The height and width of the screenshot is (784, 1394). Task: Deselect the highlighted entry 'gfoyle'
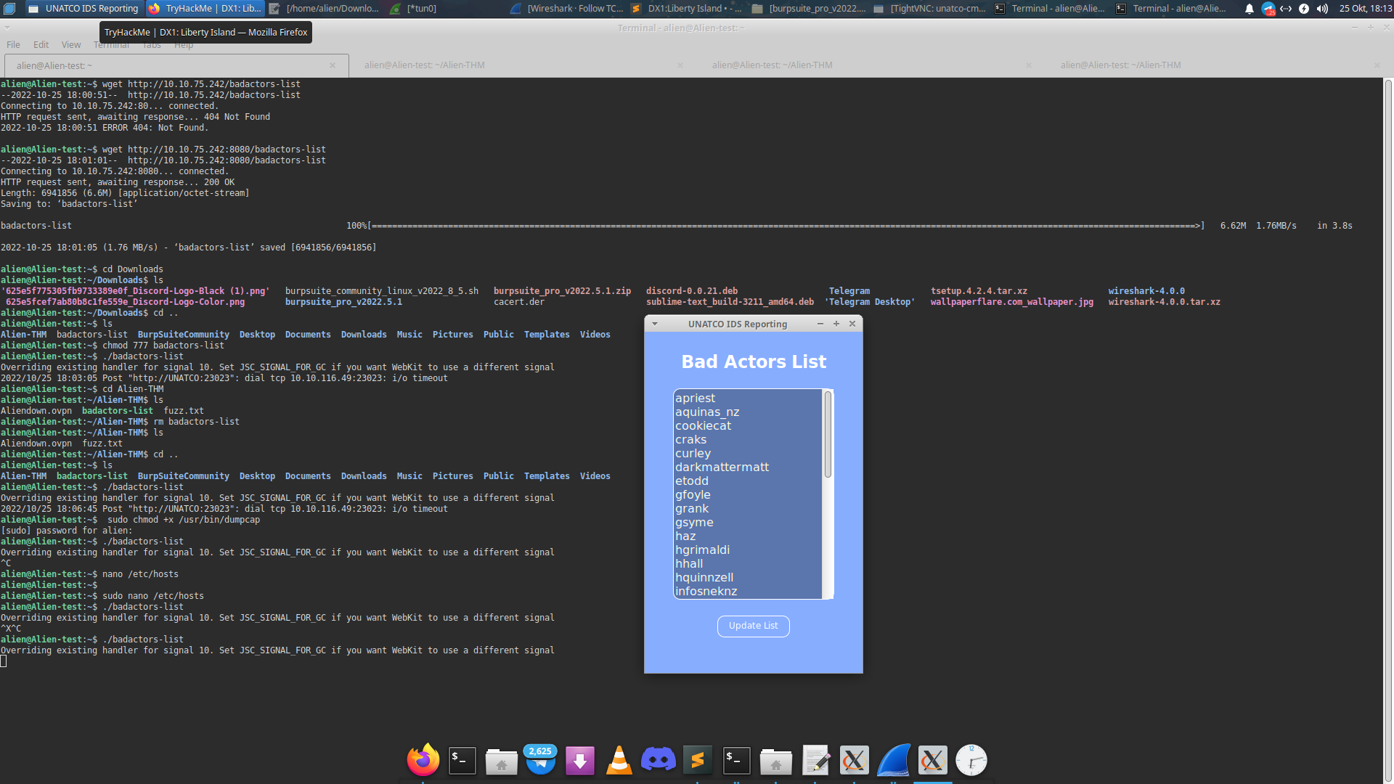(x=693, y=494)
